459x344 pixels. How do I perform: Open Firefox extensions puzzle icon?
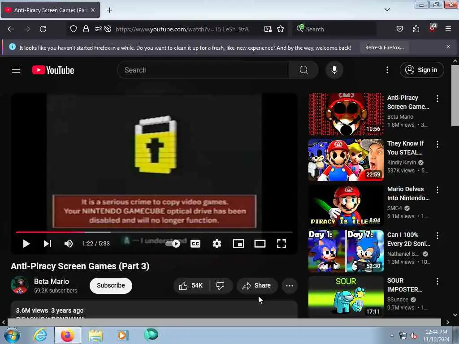[x=416, y=29]
